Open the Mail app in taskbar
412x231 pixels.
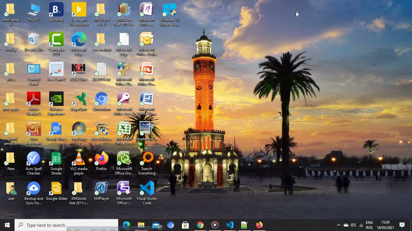coord(156,225)
